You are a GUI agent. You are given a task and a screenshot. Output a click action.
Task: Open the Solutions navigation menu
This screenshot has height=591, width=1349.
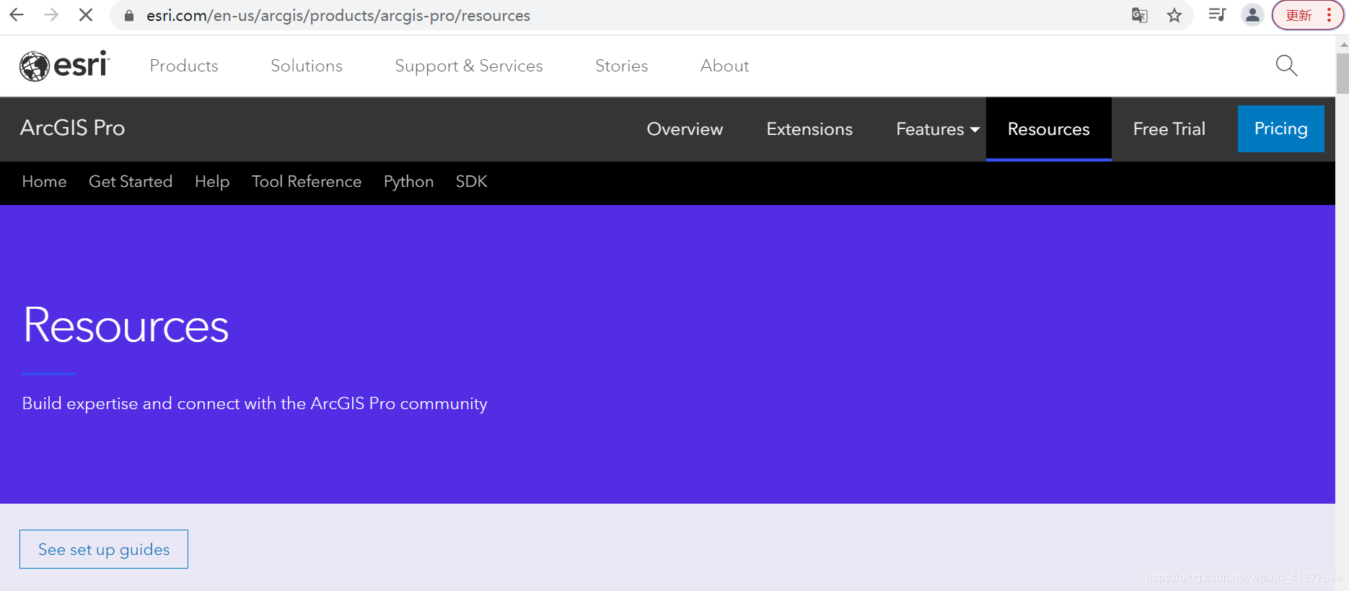[x=307, y=66]
